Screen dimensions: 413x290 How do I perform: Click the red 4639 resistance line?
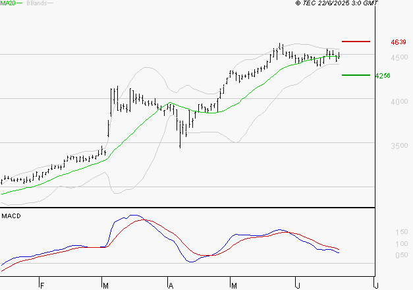point(356,42)
